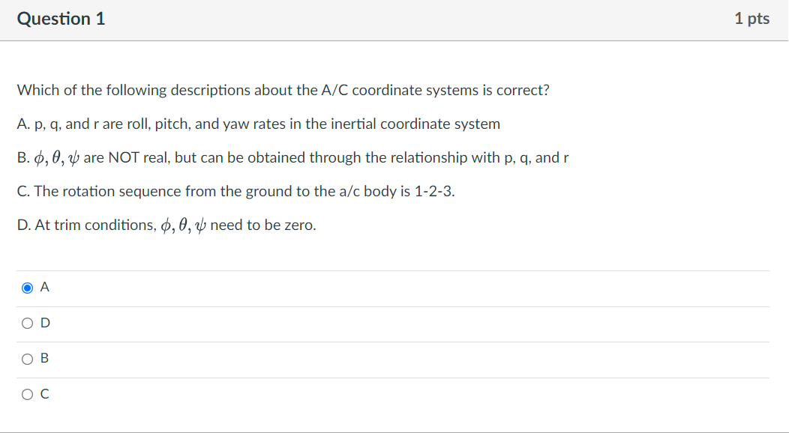Click the letter C label beside its radio
Viewport: 789px width, 433px height.
44,393
